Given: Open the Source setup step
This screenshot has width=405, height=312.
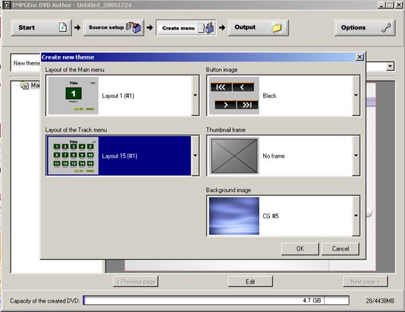Looking at the screenshot, I should pyautogui.click(x=113, y=28).
